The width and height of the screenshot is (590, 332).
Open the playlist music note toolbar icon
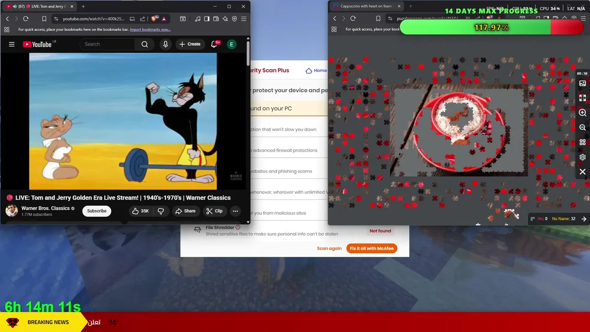(198, 19)
